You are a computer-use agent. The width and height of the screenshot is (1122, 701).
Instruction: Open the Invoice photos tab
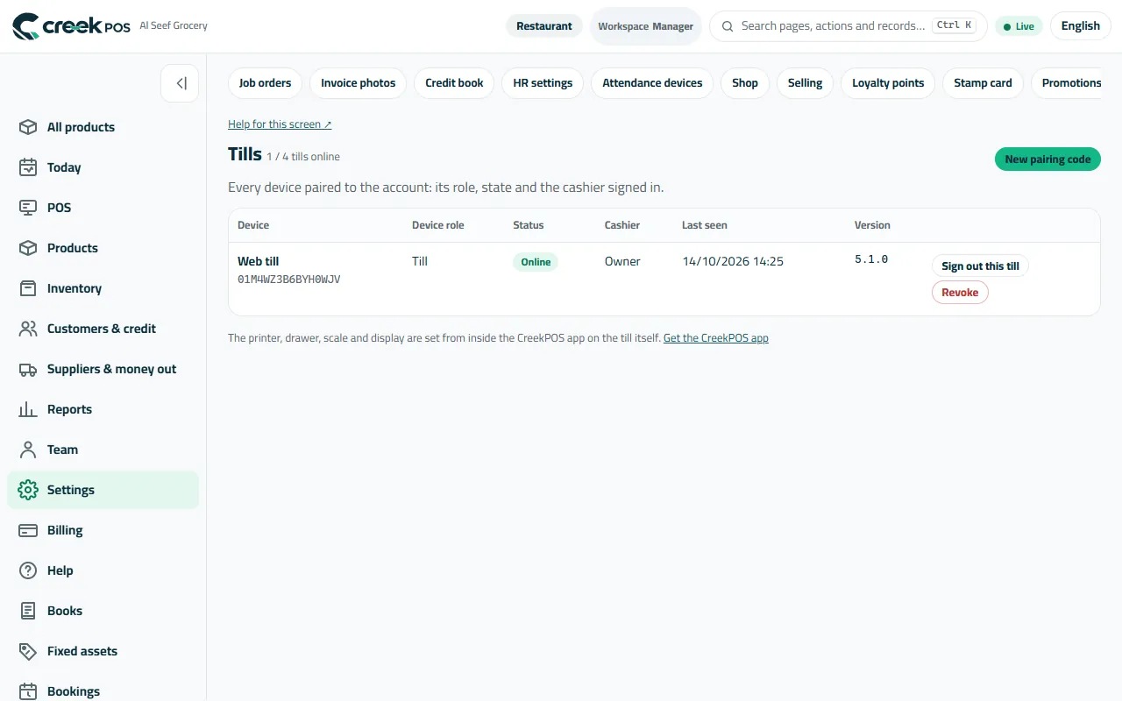coord(358,83)
